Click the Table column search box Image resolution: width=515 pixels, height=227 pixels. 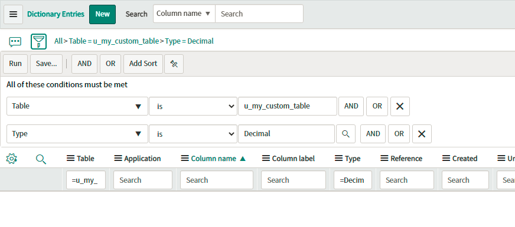click(86, 180)
